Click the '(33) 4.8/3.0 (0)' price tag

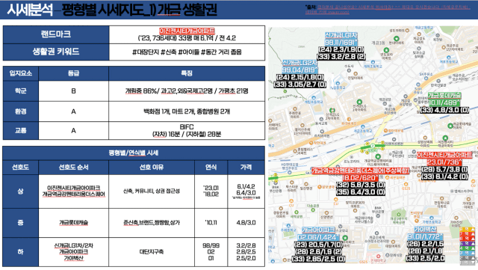point(444,110)
